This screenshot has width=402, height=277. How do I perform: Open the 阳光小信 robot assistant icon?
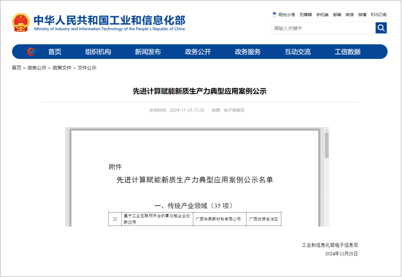(x=274, y=15)
